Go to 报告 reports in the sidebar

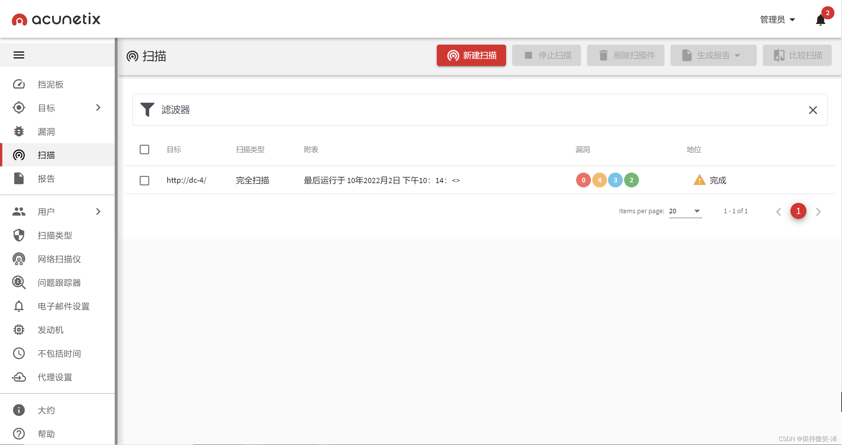[x=46, y=179]
